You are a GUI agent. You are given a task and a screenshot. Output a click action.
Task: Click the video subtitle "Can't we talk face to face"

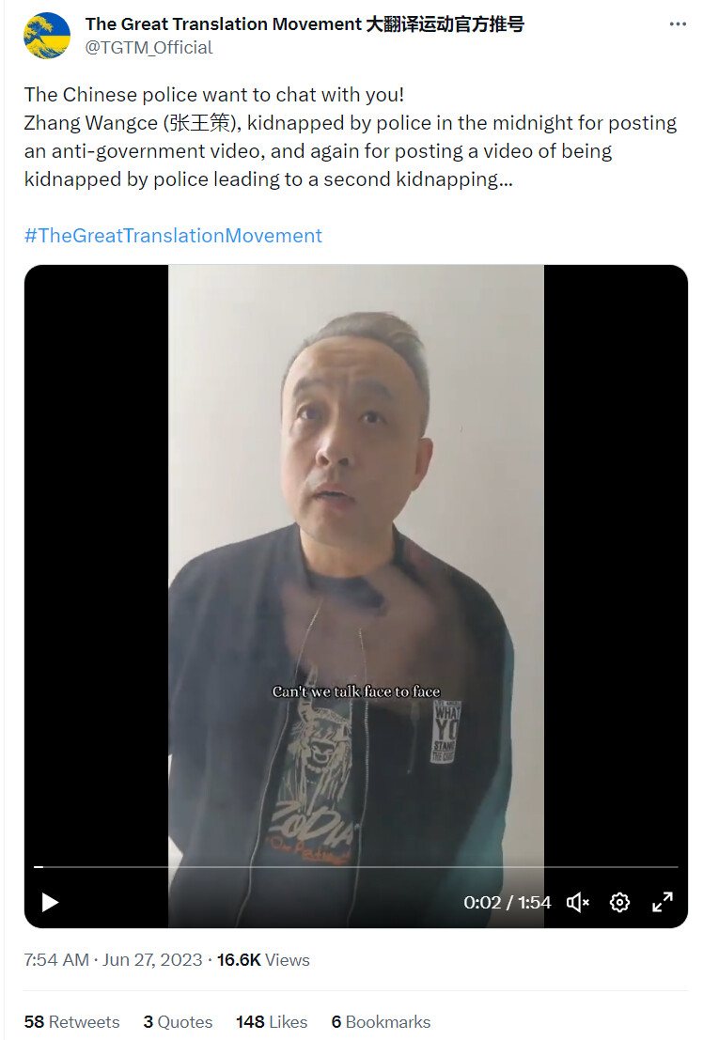pos(356,691)
